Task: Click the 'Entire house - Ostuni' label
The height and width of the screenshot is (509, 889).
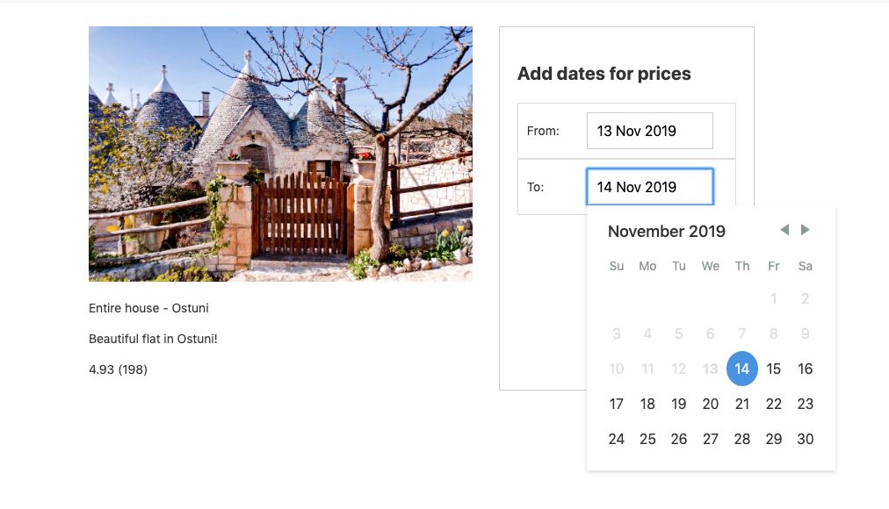Action: [148, 308]
